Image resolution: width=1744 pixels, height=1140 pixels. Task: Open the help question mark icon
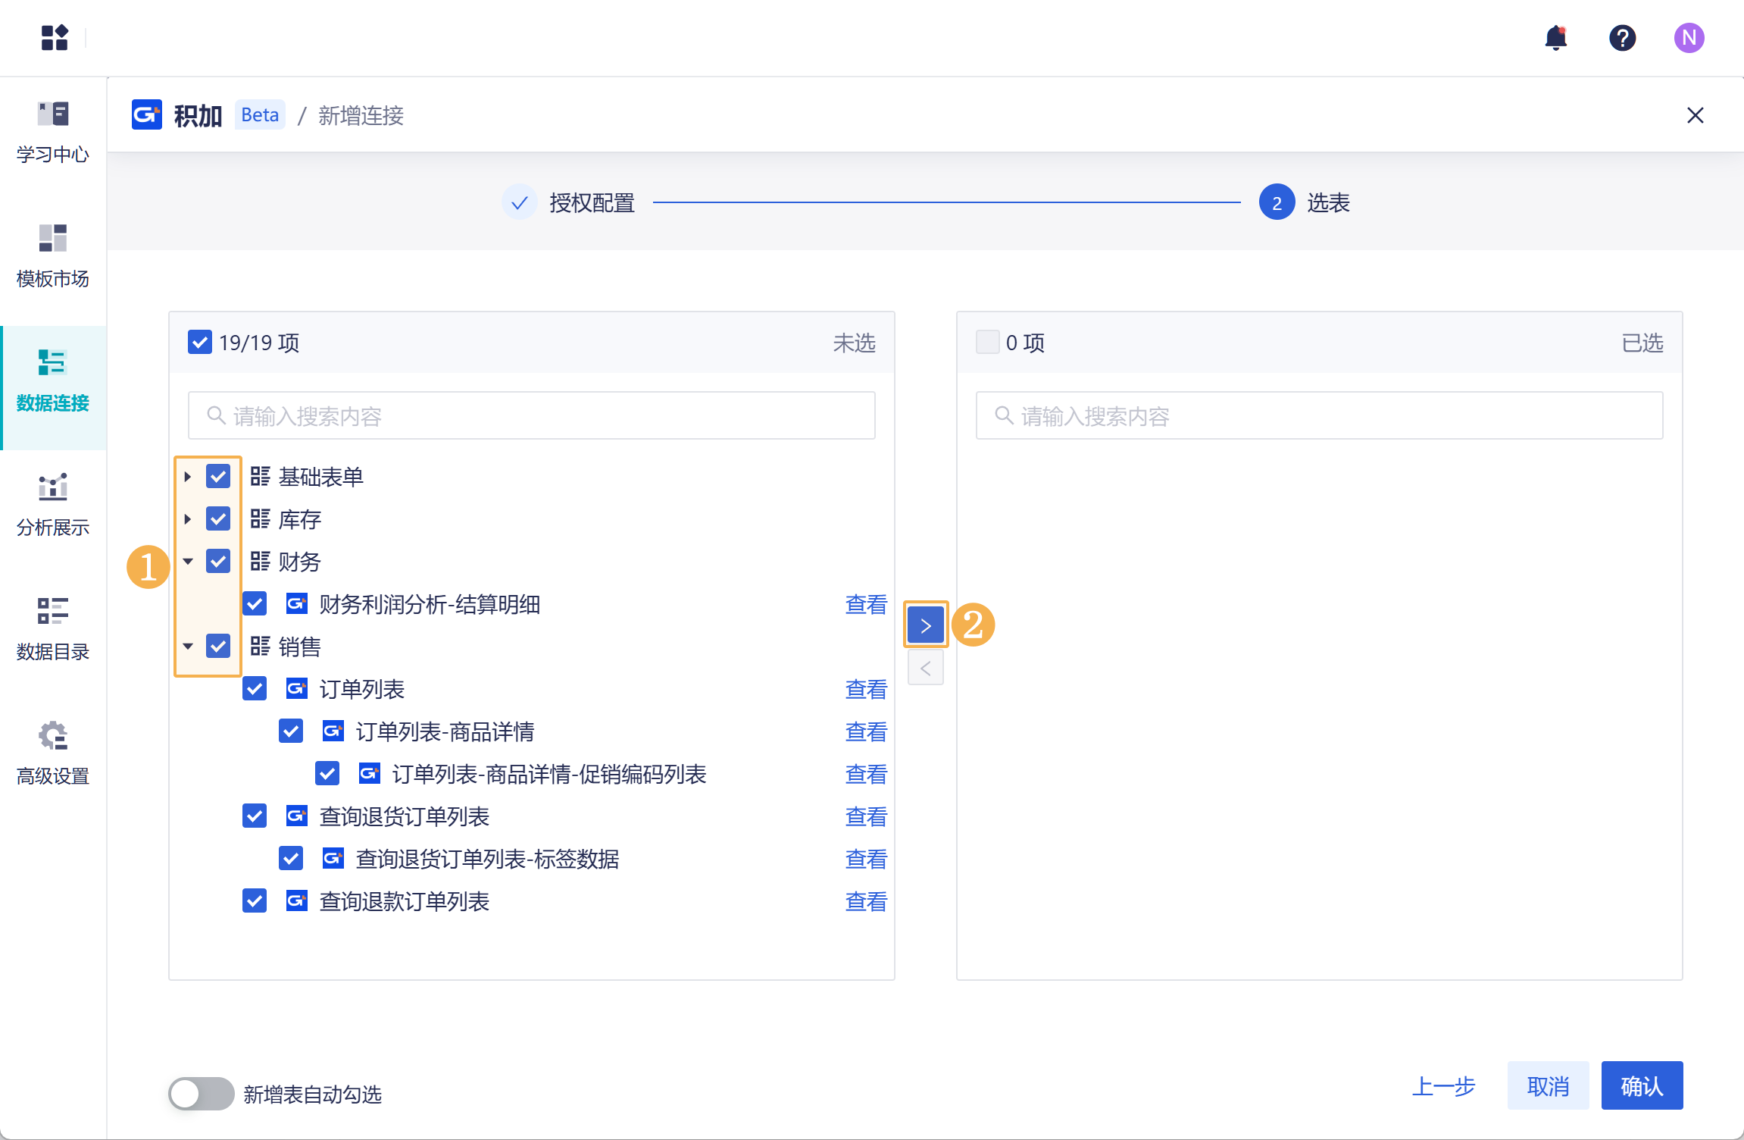[1622, 38]
